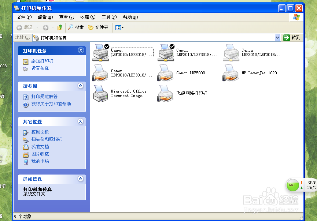The height and width of the screenshot is (221, 317).
Task: Select Microsoft Office Document Image printer icon
Action: [x=100, y=93]
